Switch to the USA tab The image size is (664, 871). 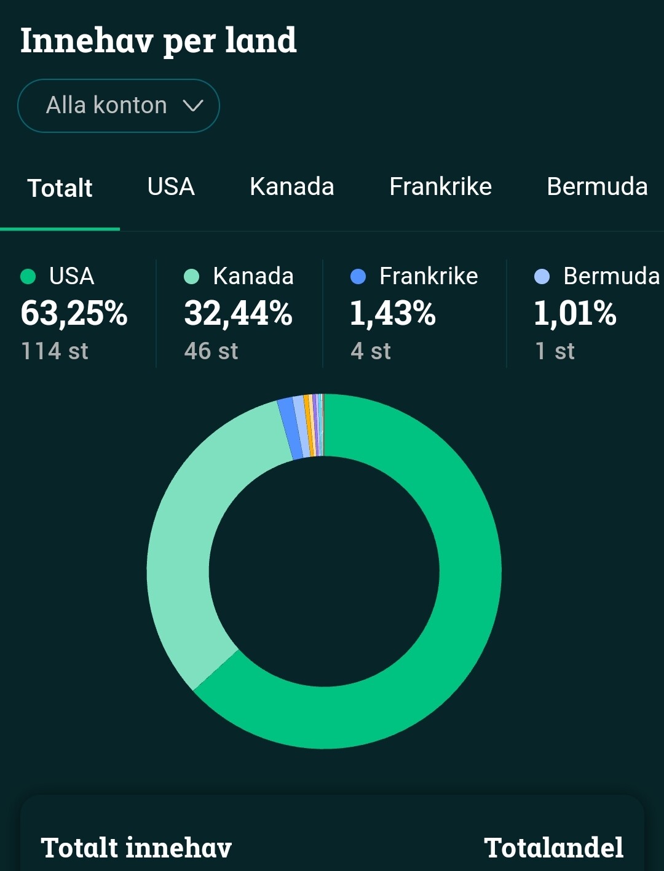(x=171, y=186)
